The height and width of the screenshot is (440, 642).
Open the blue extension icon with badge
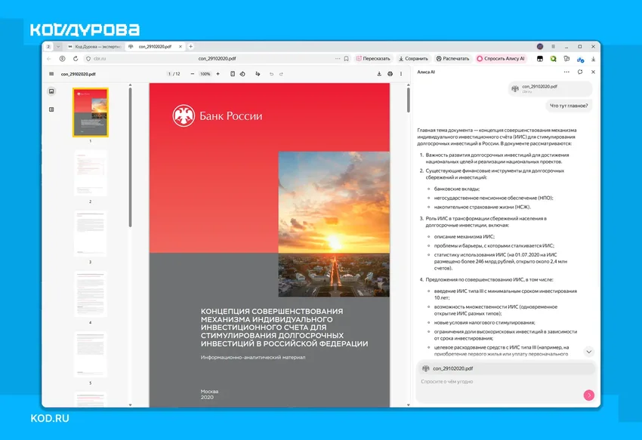(580, 60)
